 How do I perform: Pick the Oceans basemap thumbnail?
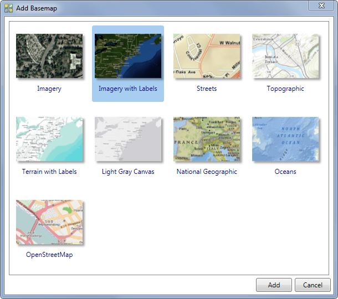coord(285,139)
